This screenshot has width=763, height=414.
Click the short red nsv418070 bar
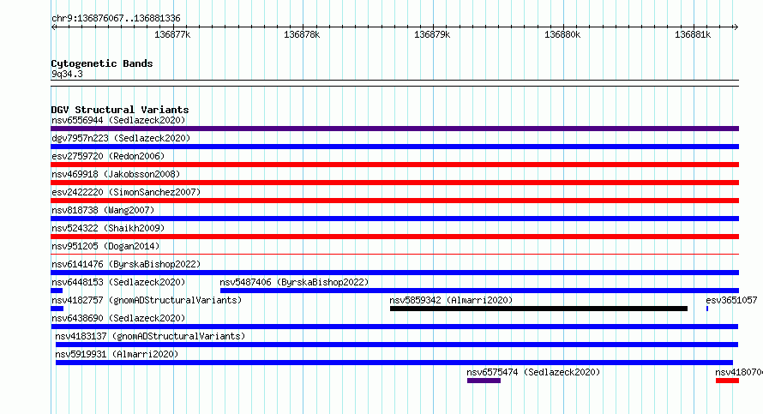[728, 381]
